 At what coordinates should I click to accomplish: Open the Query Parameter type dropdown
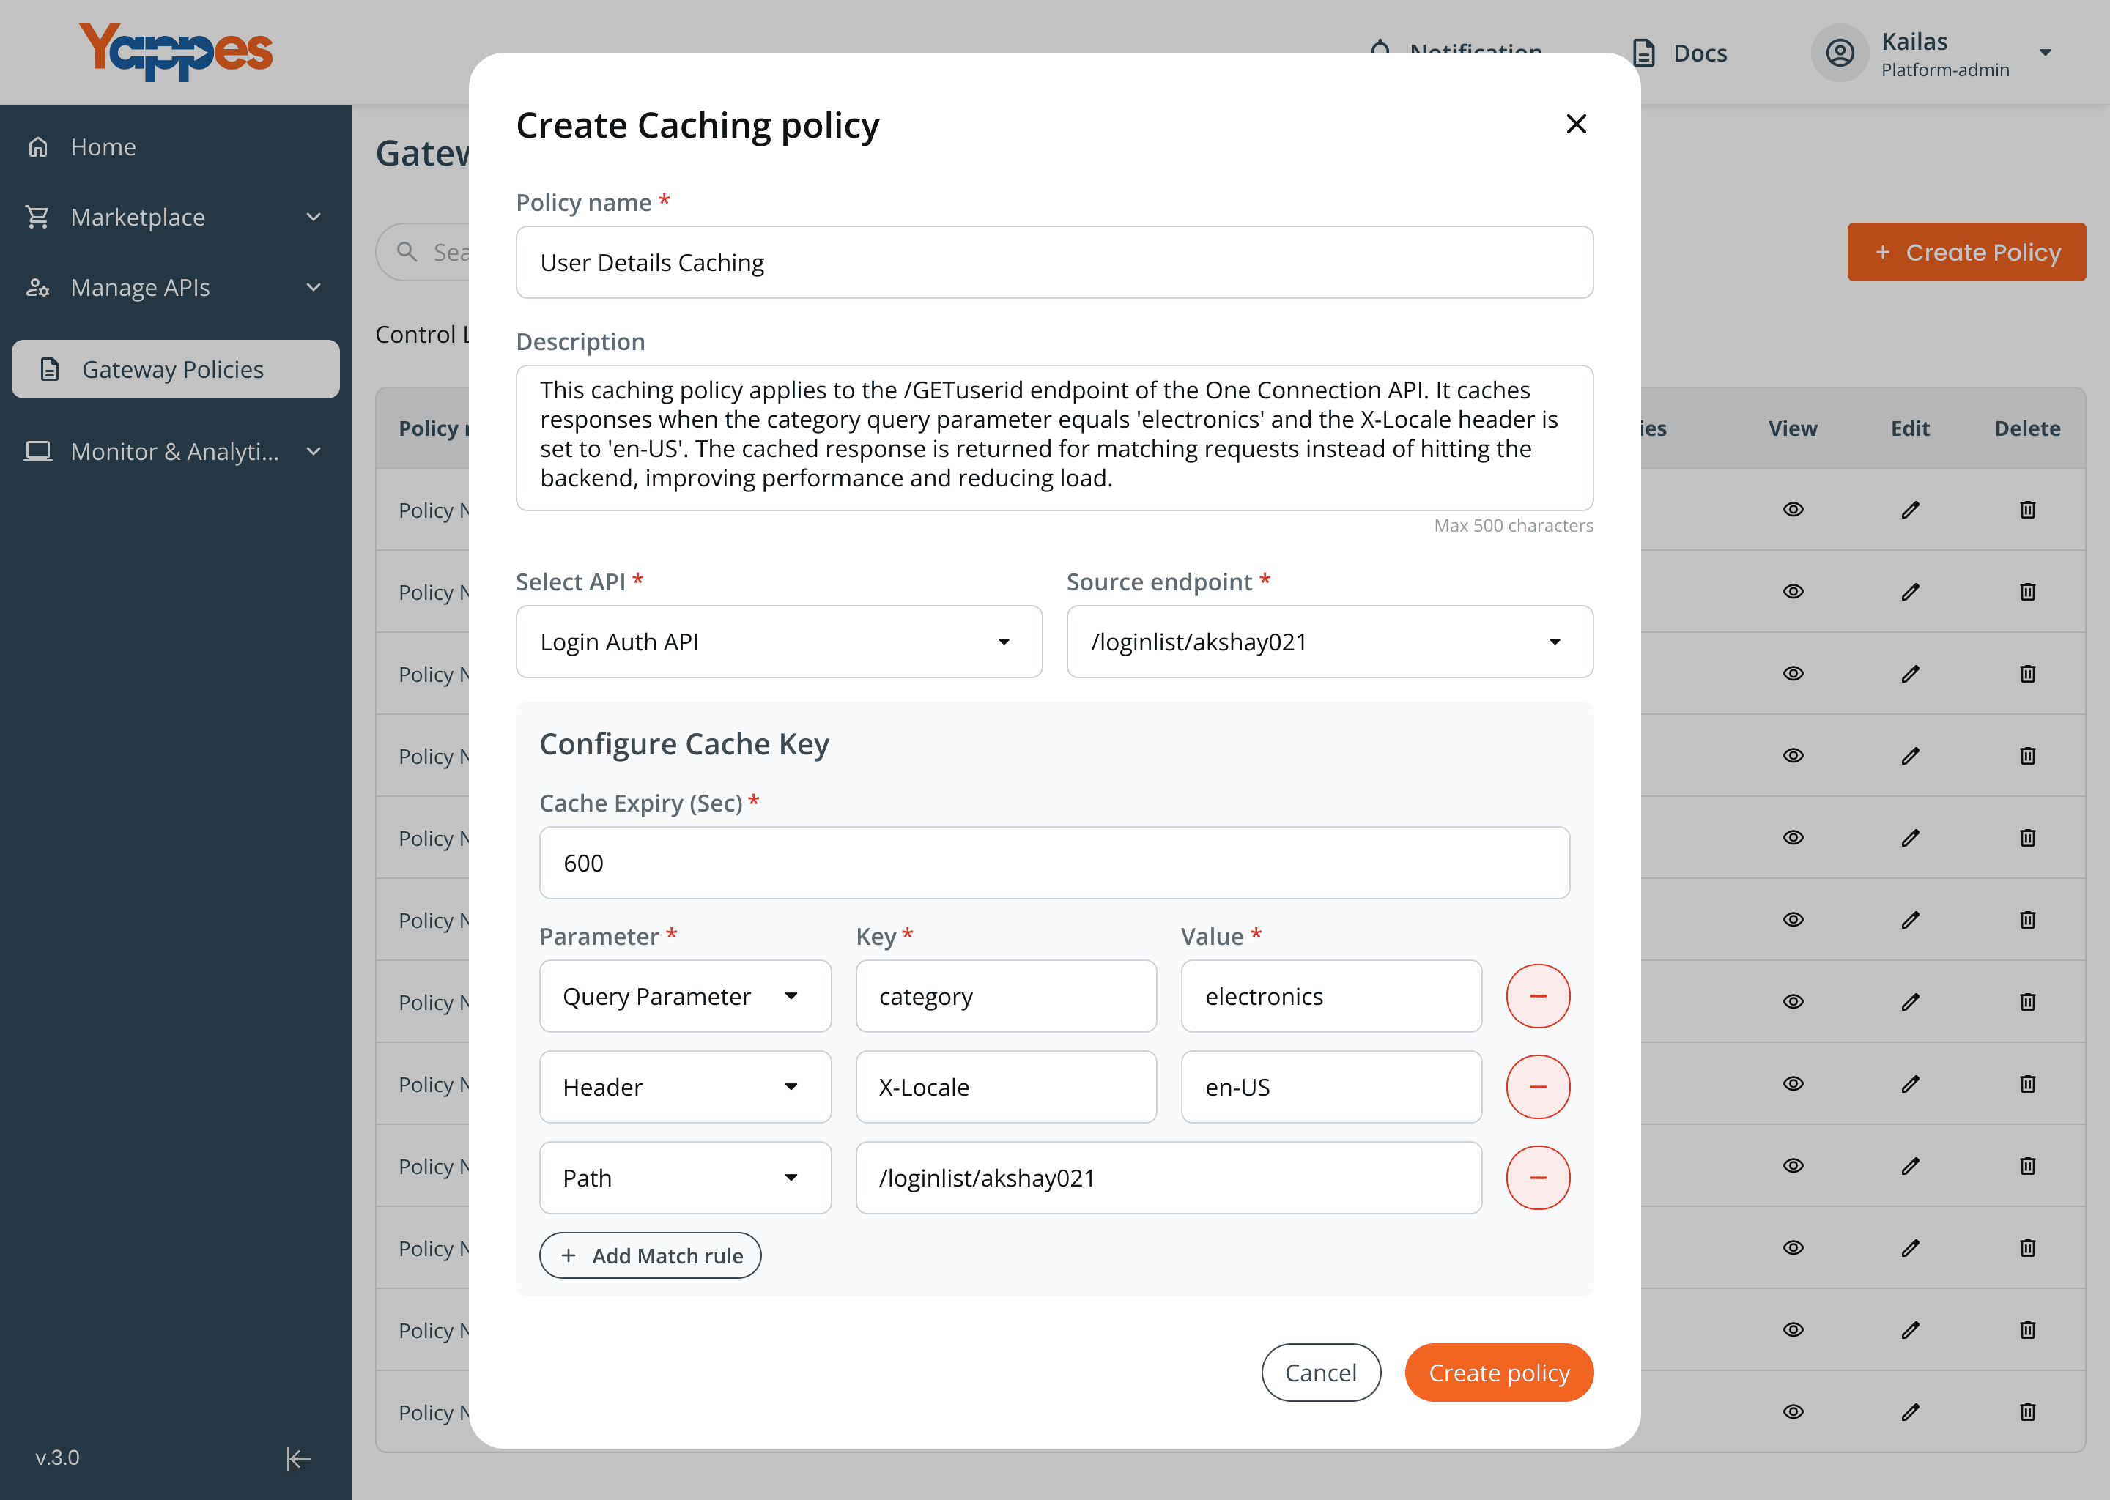[x=684, y=995]
